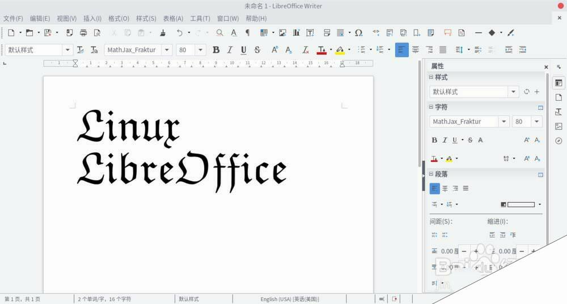Screen dimensions: 567x304
Task: Click into sidebar font name field
Action: 464,121
